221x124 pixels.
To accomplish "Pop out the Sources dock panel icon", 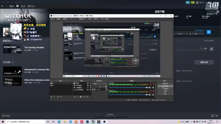I will pos(90,81).
